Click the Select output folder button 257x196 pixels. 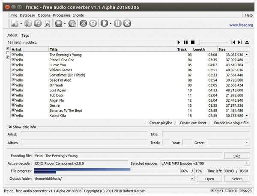(x=237, y=178)
